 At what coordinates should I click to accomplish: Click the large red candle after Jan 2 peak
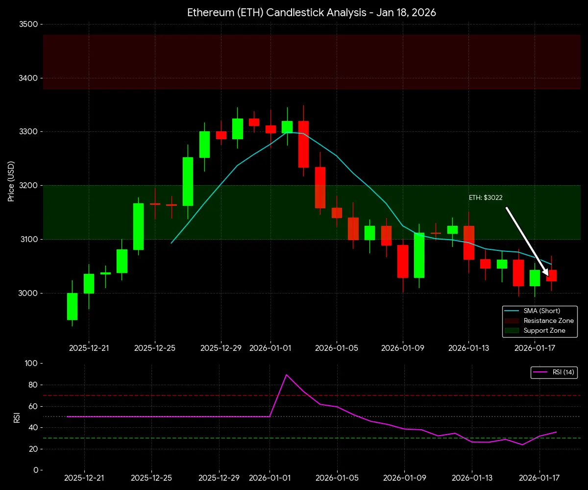click(303, 144)
